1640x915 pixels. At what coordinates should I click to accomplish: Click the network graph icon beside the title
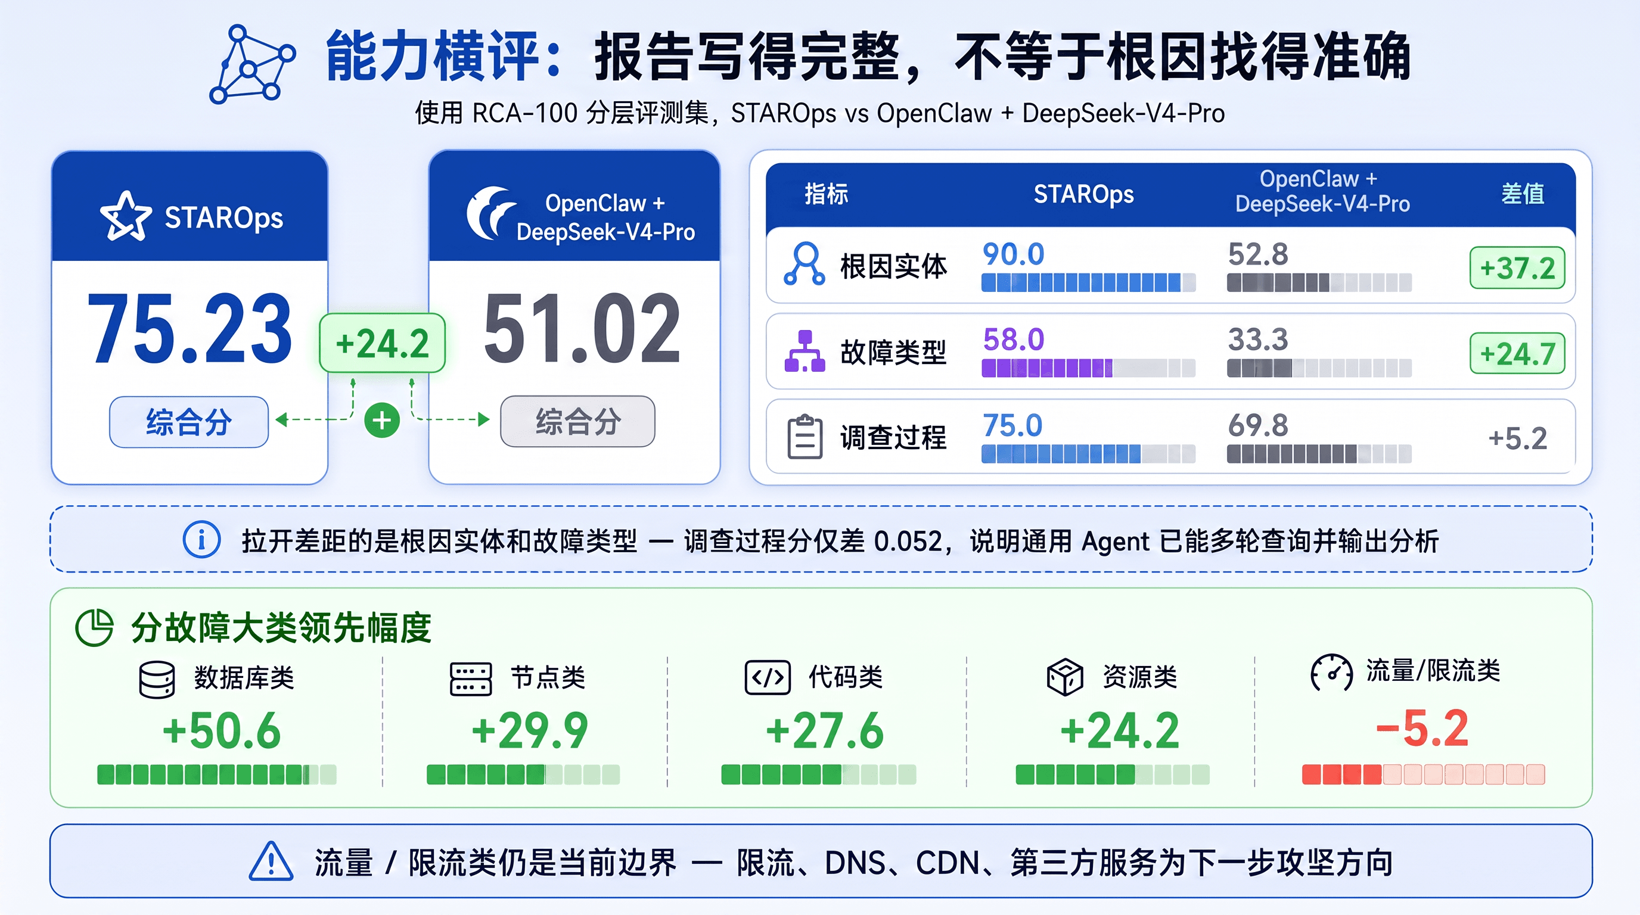[x=252, y=64]
